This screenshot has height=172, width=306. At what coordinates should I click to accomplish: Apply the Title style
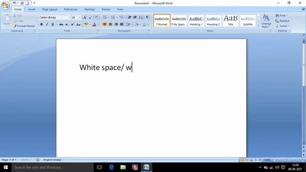click(230, 21)
